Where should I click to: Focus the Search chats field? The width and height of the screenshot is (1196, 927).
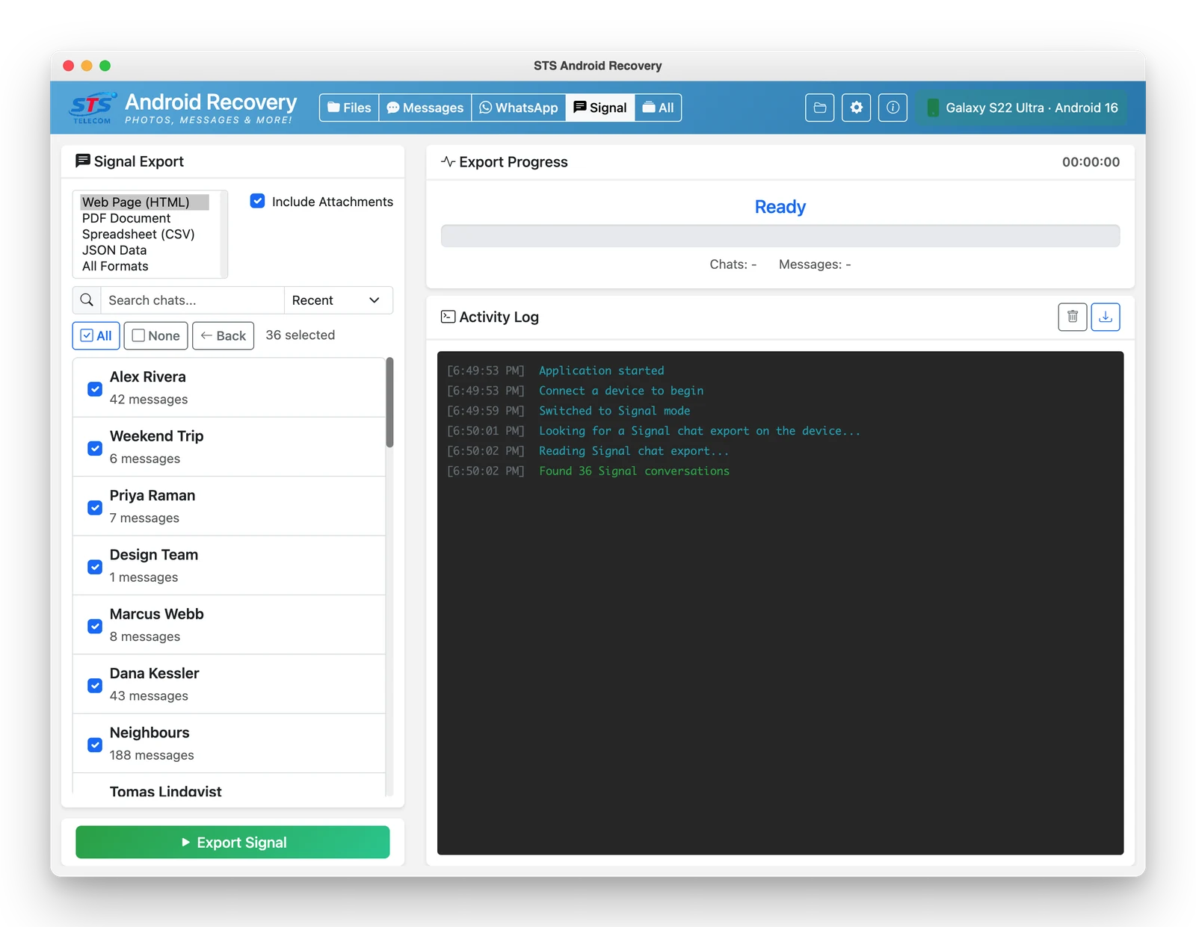[x=193, y=300]
